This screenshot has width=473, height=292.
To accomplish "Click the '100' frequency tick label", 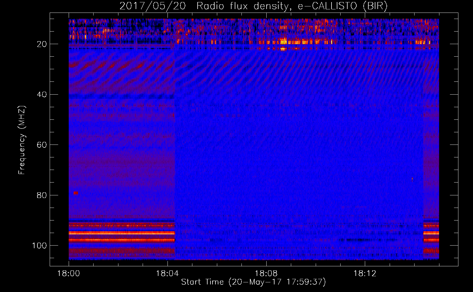I will point(39,246).
